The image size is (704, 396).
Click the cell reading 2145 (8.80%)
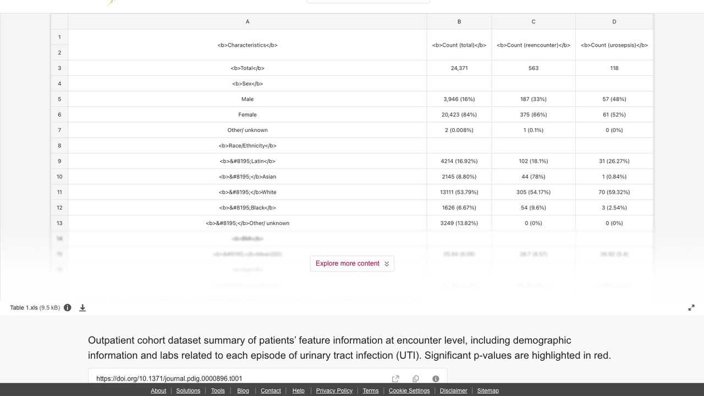click(459, 177)
